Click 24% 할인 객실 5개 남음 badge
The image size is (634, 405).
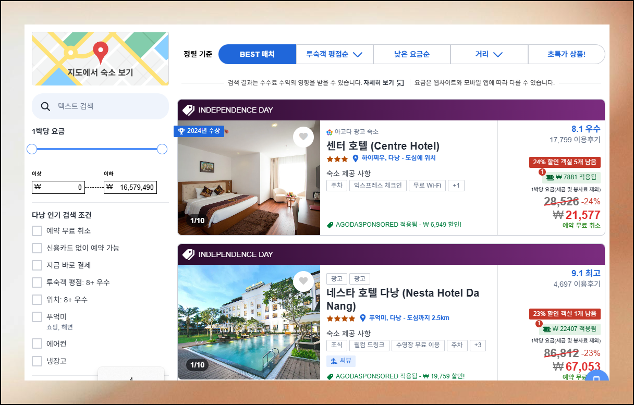click(x=565, y=162)
